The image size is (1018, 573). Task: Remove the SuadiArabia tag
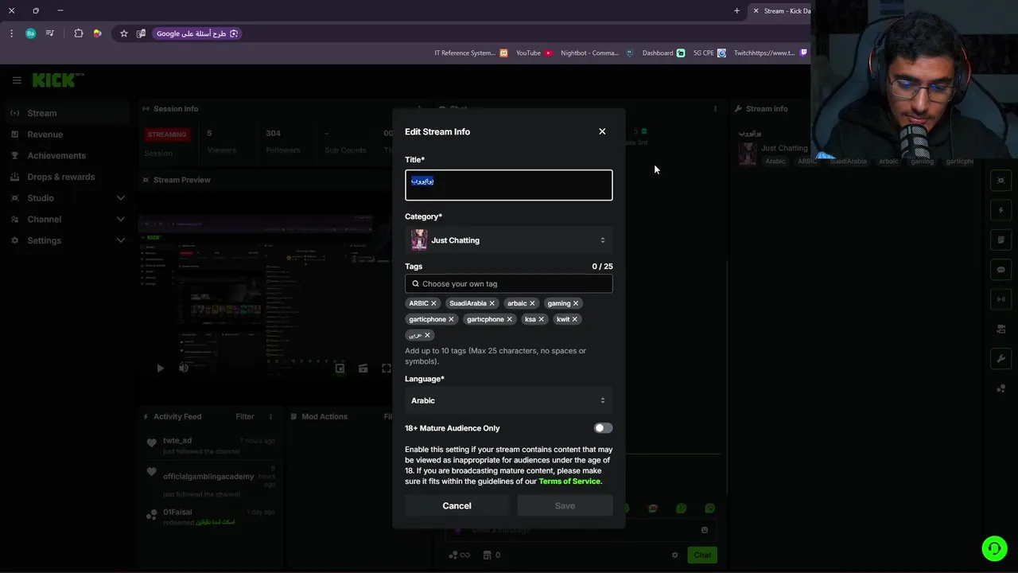coord(492,303)
